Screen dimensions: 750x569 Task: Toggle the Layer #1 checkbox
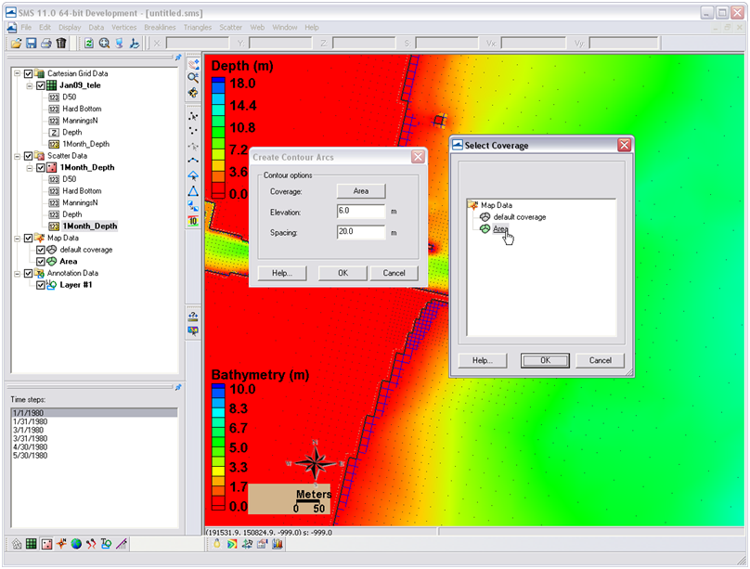point(41,285)
